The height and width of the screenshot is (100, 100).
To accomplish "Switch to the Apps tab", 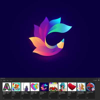I will pyautogui.click(x=7, y=80).
